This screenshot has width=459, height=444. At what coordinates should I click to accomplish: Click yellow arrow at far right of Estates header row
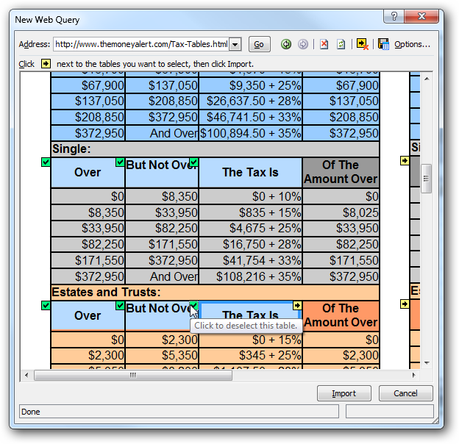coord(405,304)
